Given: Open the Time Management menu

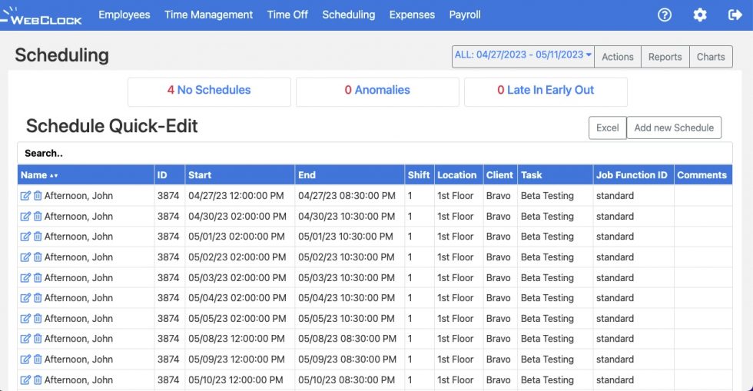Looking at the screenshot, I should [208, 15].
